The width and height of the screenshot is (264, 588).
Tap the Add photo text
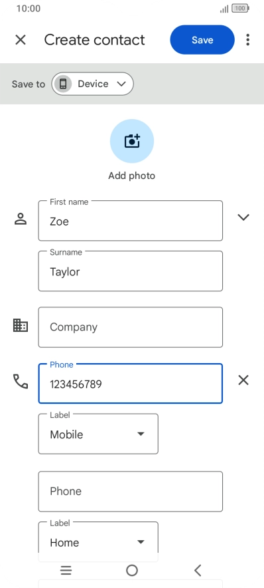131,176
